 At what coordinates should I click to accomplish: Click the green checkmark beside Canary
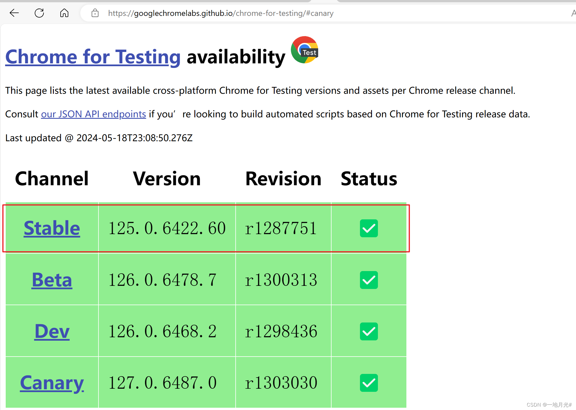point(369,383)
